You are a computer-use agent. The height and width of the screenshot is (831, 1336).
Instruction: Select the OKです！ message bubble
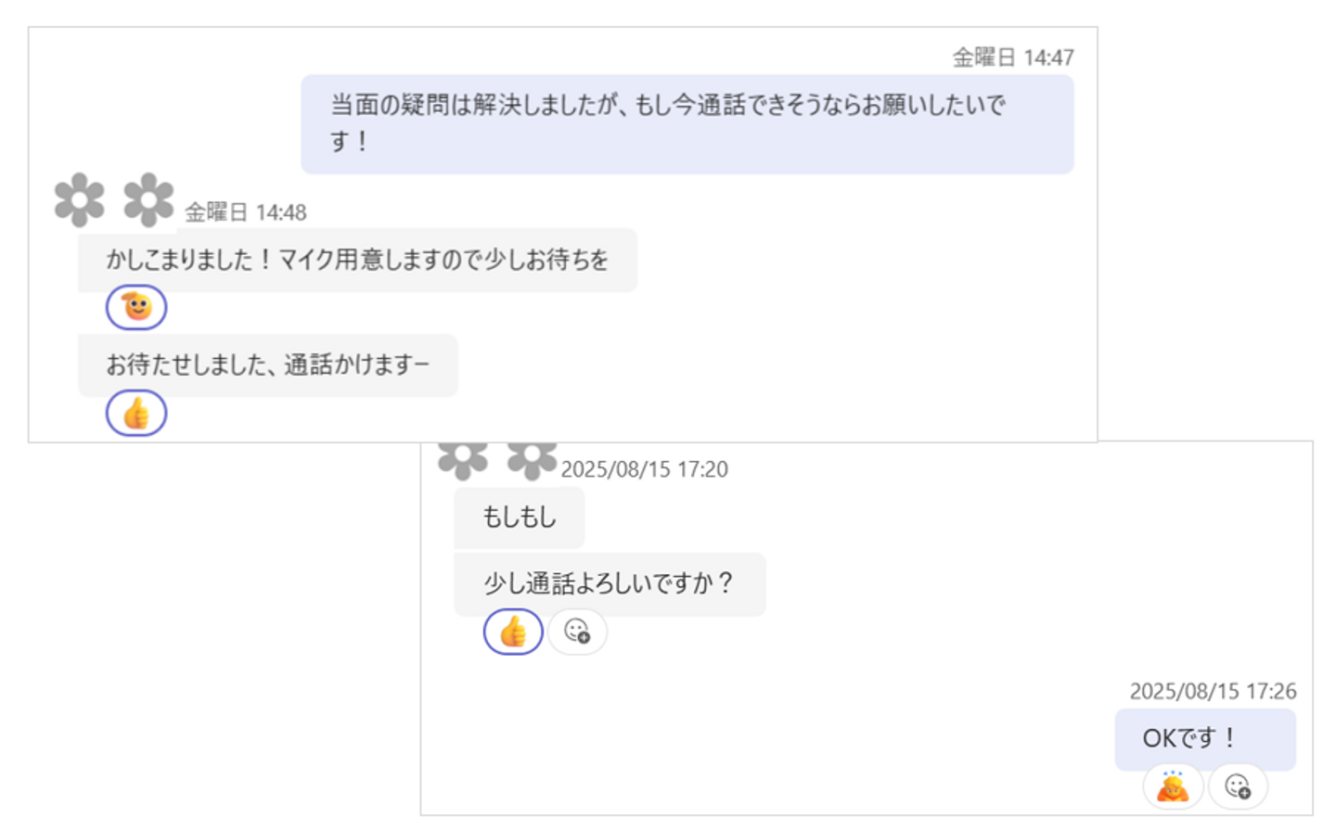pyautogui.click(x=1204, y=739)
